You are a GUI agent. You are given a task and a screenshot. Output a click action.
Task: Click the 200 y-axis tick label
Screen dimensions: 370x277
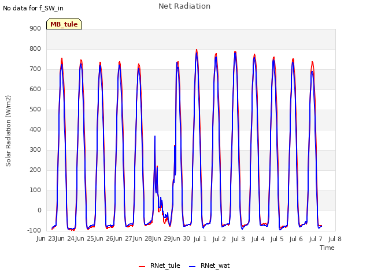tap(35, 170)
